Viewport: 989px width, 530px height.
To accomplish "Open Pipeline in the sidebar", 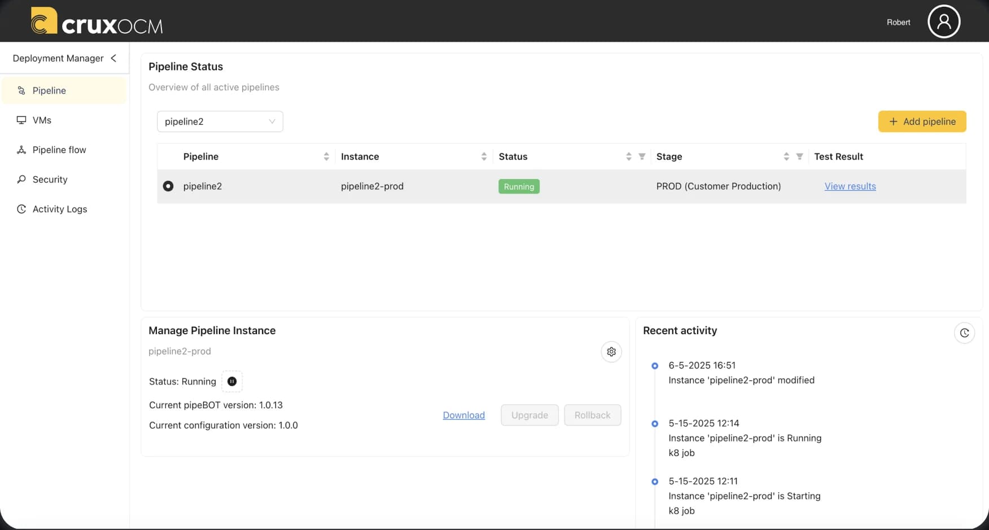I will tap(64, 90).
